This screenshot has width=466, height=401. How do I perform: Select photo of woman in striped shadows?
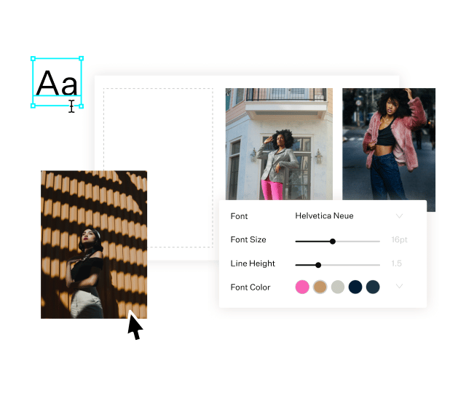click(94, 245)
